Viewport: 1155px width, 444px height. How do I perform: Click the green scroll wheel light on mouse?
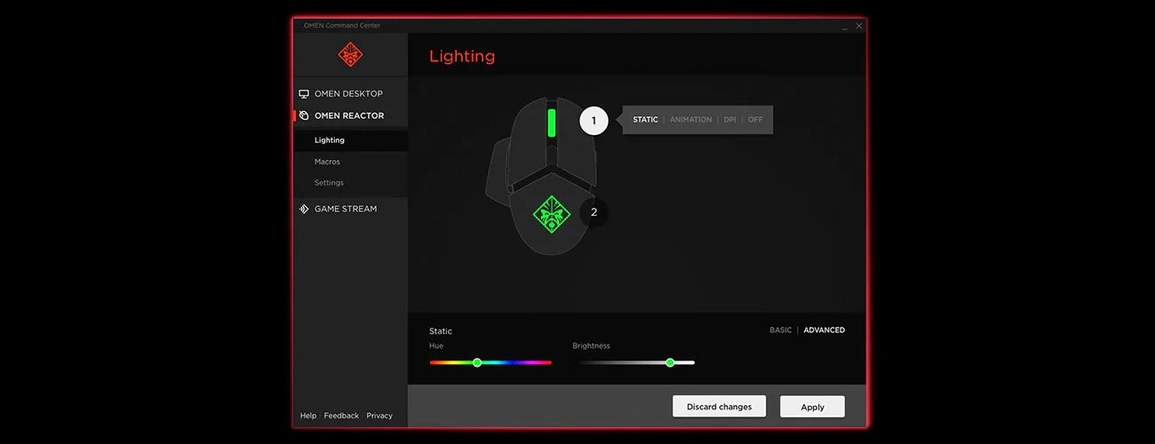click(x=552, y=123)
